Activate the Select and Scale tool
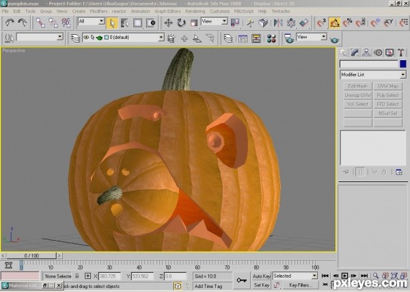Screen dimensions: 410x292 coord(194,23)
